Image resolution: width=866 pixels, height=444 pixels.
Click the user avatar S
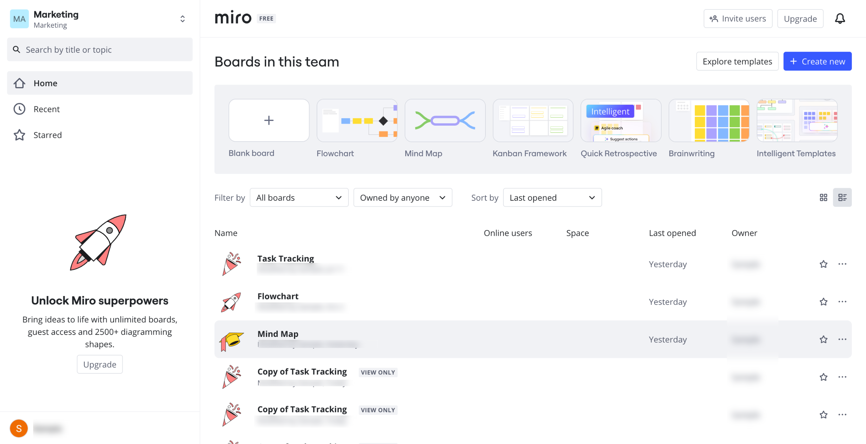coord(19,428)
